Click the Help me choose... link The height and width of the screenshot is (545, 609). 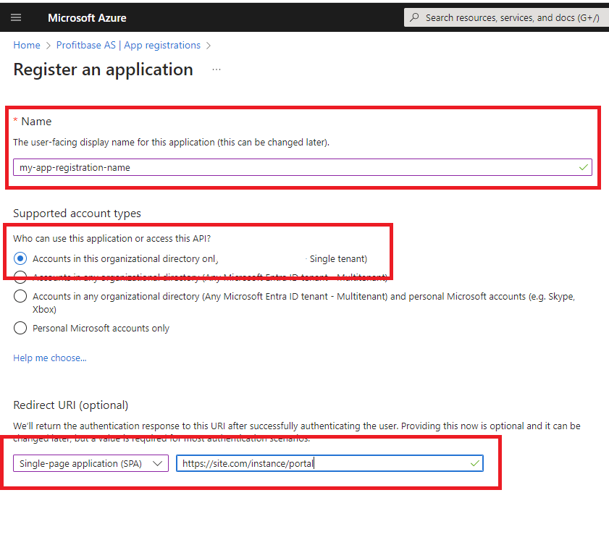click(50, 358)
